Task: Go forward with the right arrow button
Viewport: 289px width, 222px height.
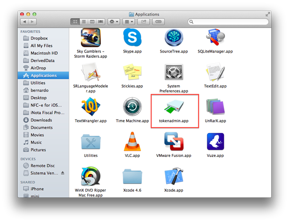Action: [32, 22]
